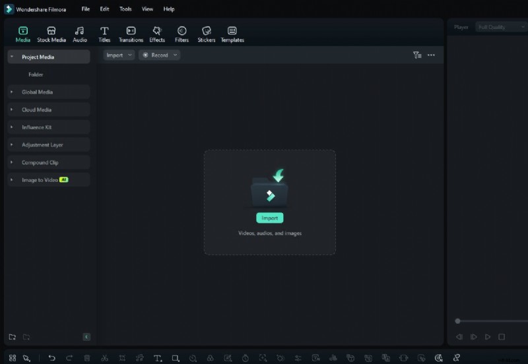The image size is (528, 364).
Task: Collapse the Project Media section
Action: click(12, 57)
